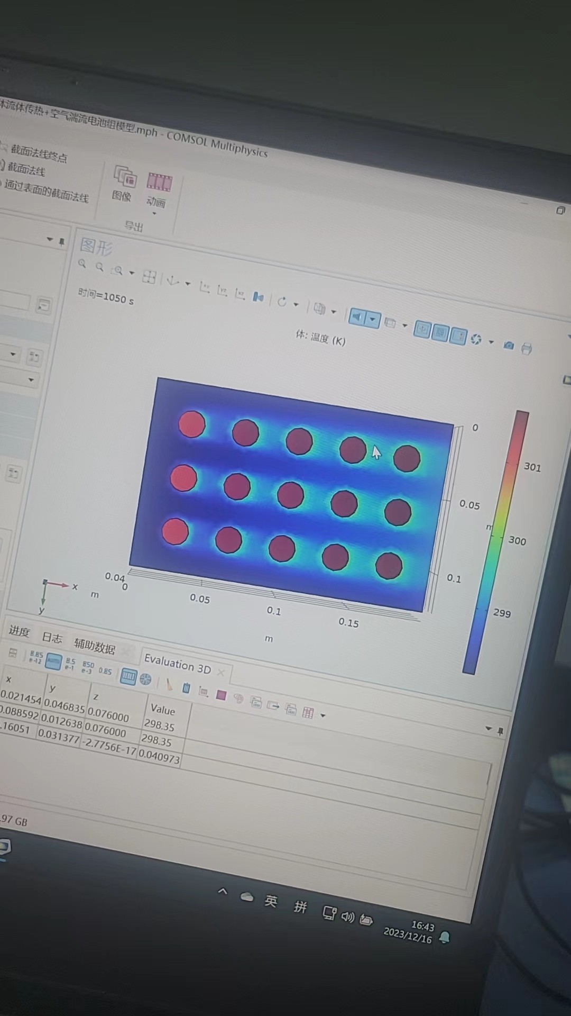Switch to the XZ plane view
Screen dimensions: 571x1016
[x=240, y=293]
